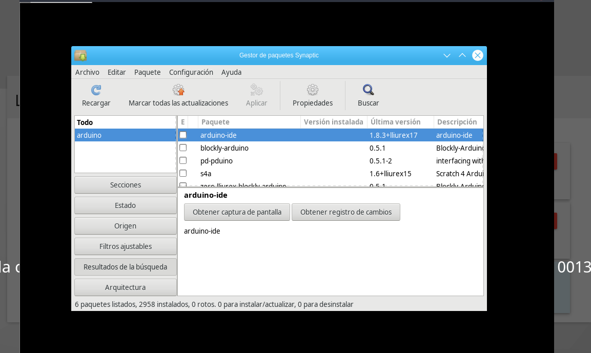The height and width of the screenshot is (353, 591).
Task: Mark the arduino-ide package checkbox
Action: click(x=183, y=135)
